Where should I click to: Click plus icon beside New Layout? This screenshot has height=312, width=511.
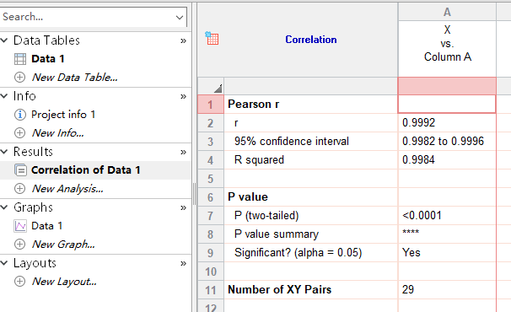click(20, 282)
